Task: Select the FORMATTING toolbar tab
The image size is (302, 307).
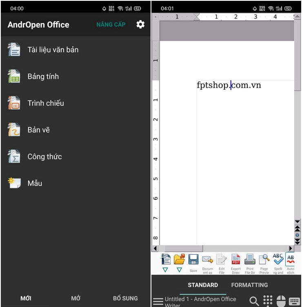Action: point(249,285)
